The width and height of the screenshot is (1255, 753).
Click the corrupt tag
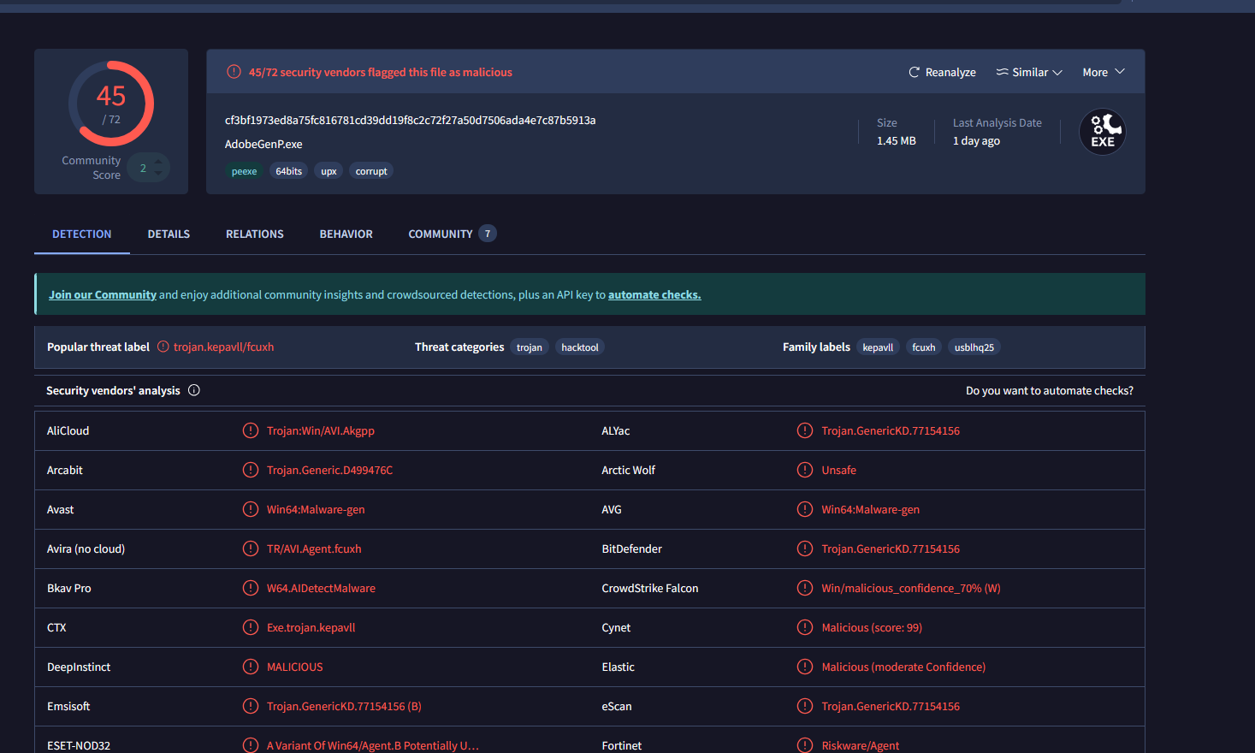(371, 171)
